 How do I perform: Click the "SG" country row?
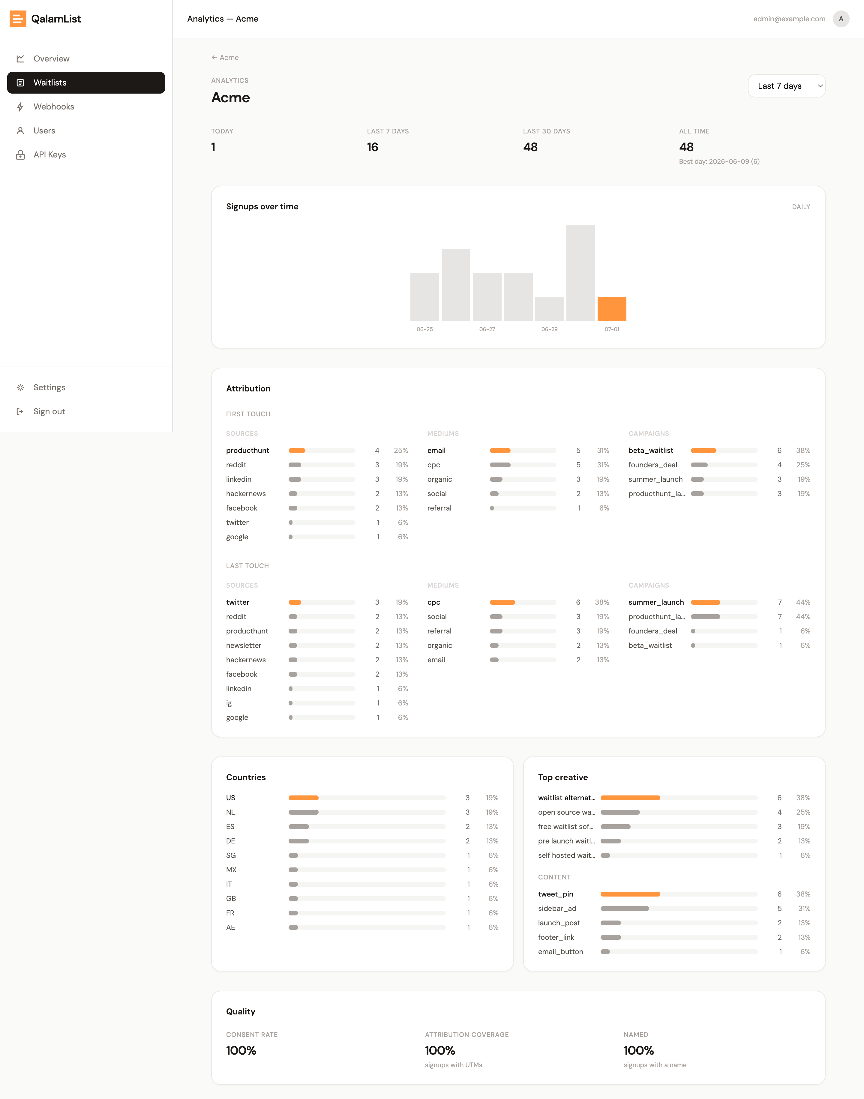(x=362, y=855)
